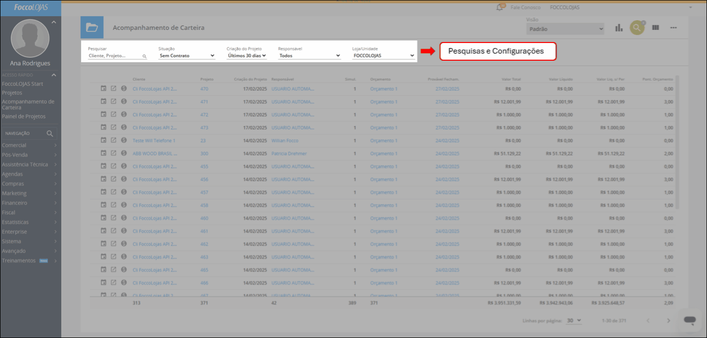707x338 pixels.
Task: Open the Sistema menu
Action: tap(29, 241)
